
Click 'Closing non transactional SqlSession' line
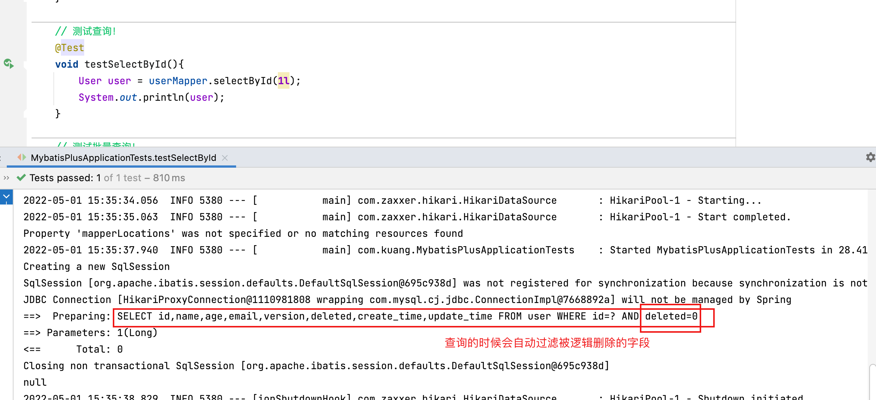316,366
